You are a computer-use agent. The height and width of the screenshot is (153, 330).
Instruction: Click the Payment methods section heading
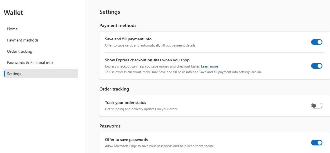[x=118, y=25]
